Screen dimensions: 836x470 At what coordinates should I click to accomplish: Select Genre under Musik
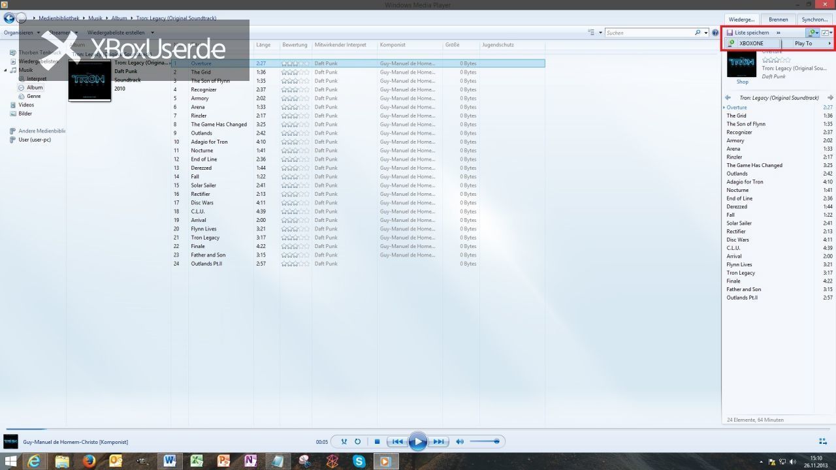click(33, 96)
